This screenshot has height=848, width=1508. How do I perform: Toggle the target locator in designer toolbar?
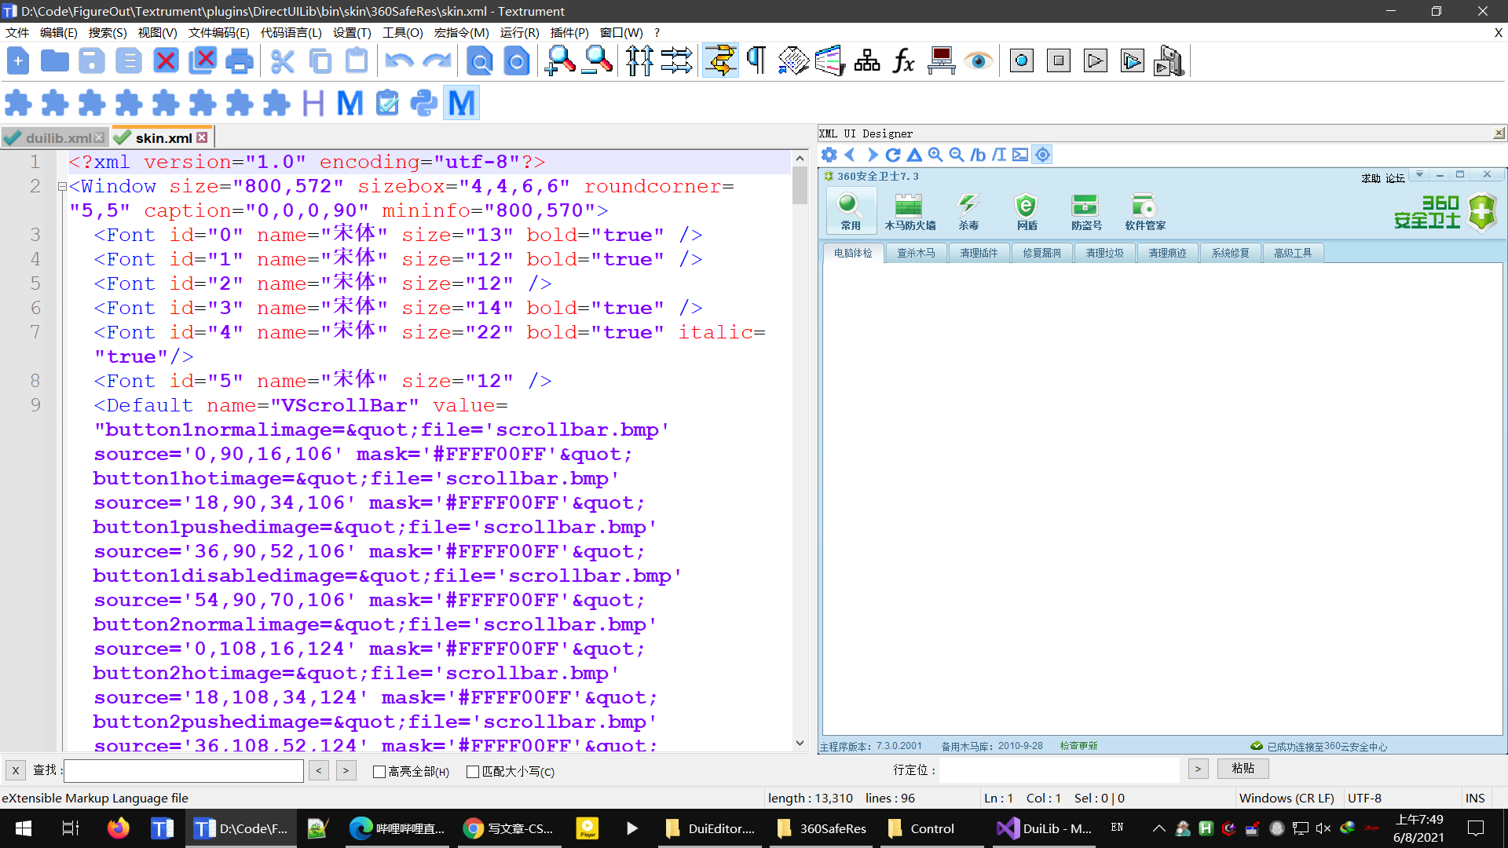[1042, 155]
